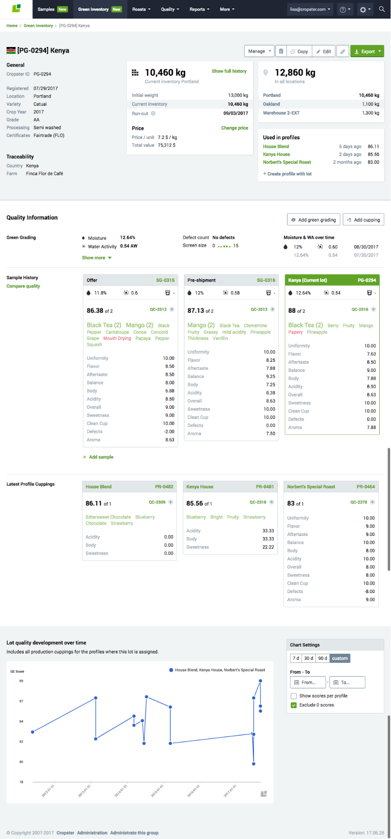The image size is (391, 839).
Task: Click the location pin icon by 12,860 kg
Action: [265, 73]
